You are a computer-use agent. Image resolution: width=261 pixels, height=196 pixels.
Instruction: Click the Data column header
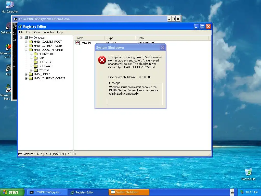click(x=172, y=38)
